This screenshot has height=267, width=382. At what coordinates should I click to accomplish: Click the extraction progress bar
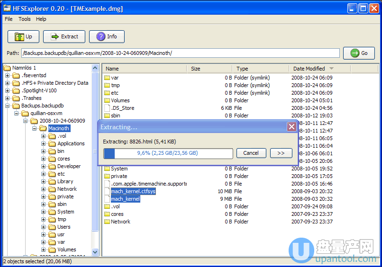(168, 153)
